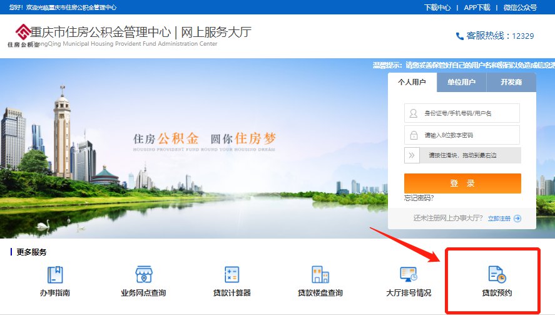Click the 更多服务 section heading
Viewport: 555px width, 315px height.
pos(31,252)
